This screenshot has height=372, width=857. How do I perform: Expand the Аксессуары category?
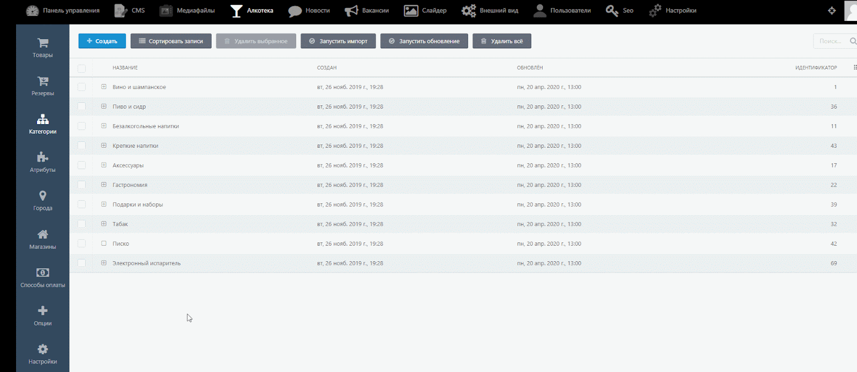coord(104,165)
